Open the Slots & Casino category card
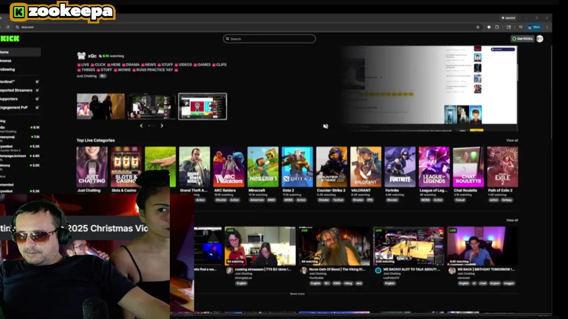The width and height of the screenshot is (568, 319). click(x=126, y=167)
